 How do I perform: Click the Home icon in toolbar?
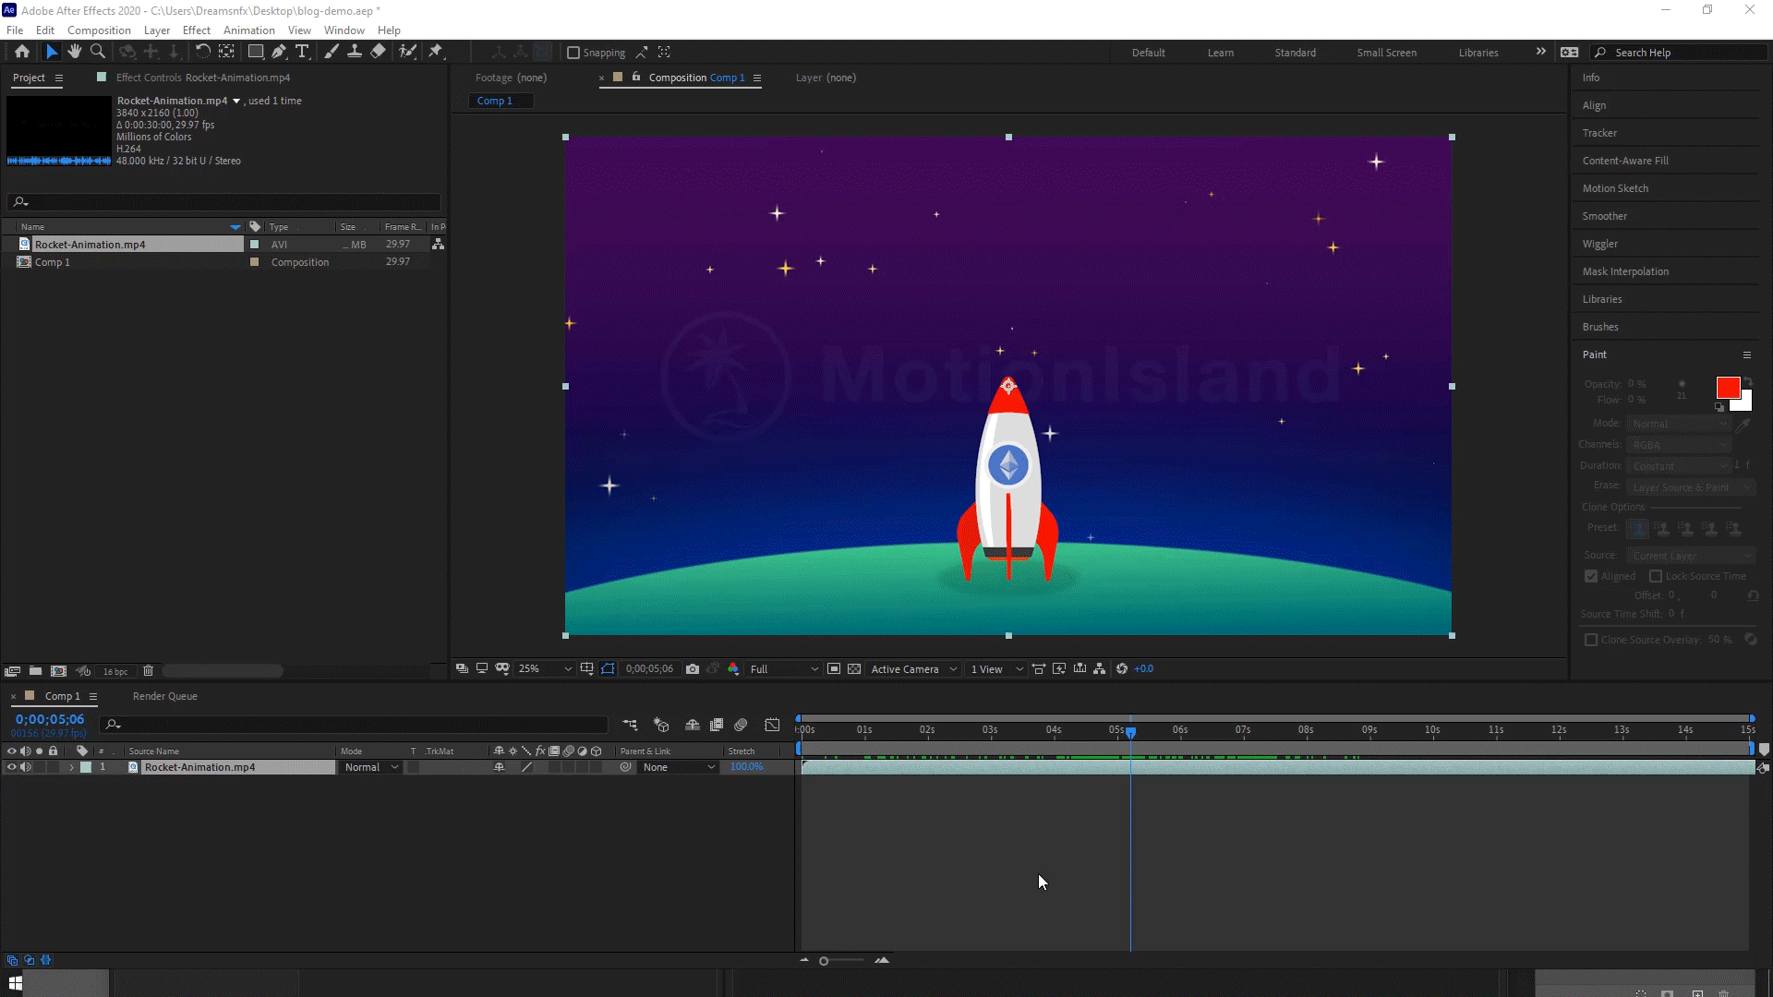(x=22, y=52)
